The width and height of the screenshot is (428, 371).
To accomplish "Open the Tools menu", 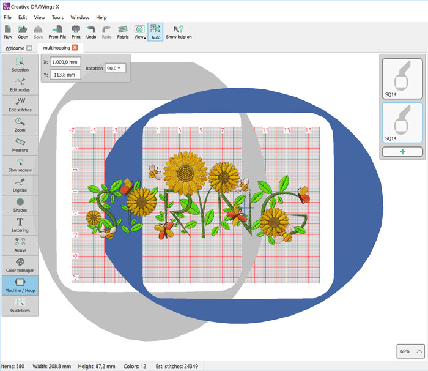I will pos(57,17).
